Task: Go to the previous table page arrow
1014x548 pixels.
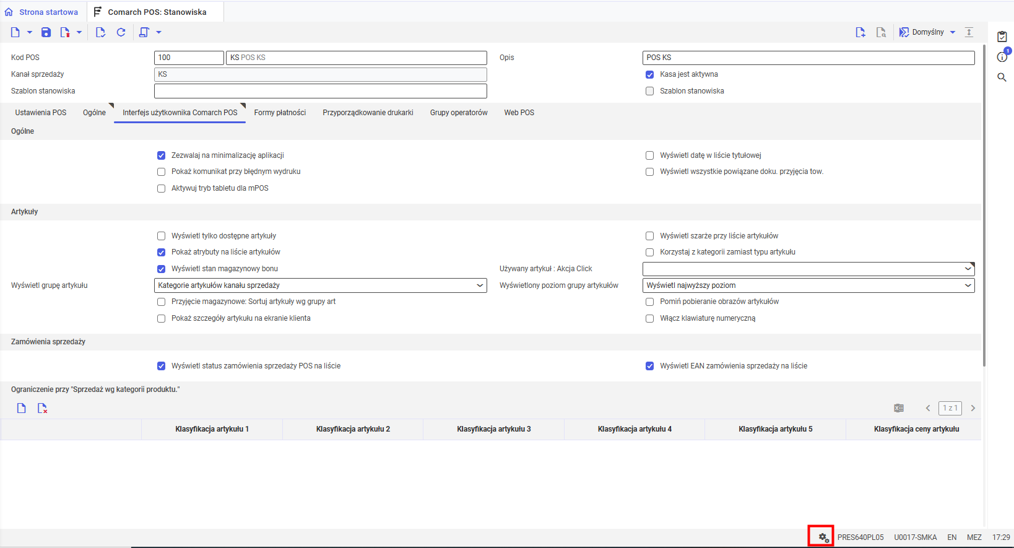Action: pos(928,408)
